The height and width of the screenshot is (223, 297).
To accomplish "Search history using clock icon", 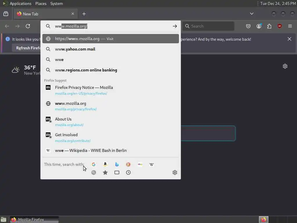I will [128, 172].
